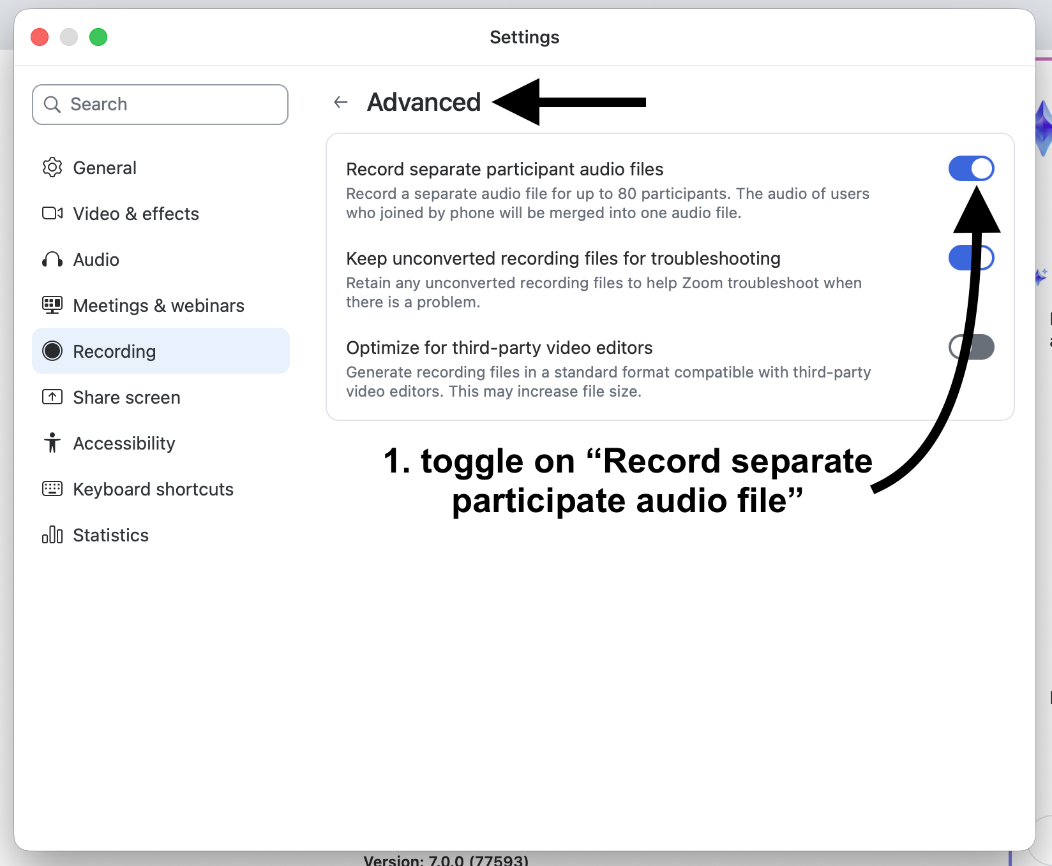Select the Recording sidebar item
This screenshot has height=866, width=1052.
click(x=161, y=351)
